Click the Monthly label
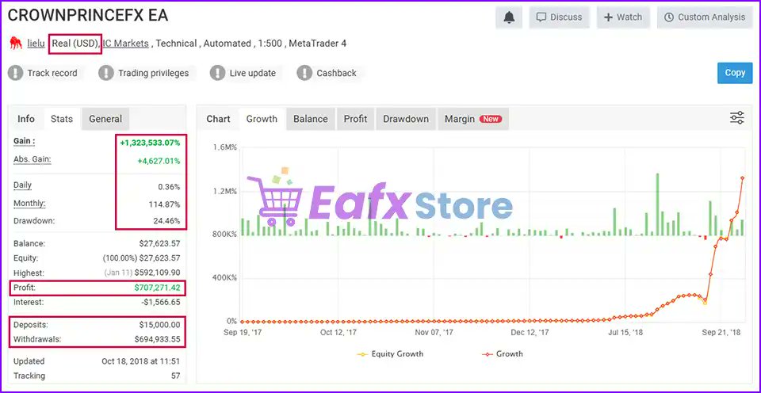 pos(29,204)
